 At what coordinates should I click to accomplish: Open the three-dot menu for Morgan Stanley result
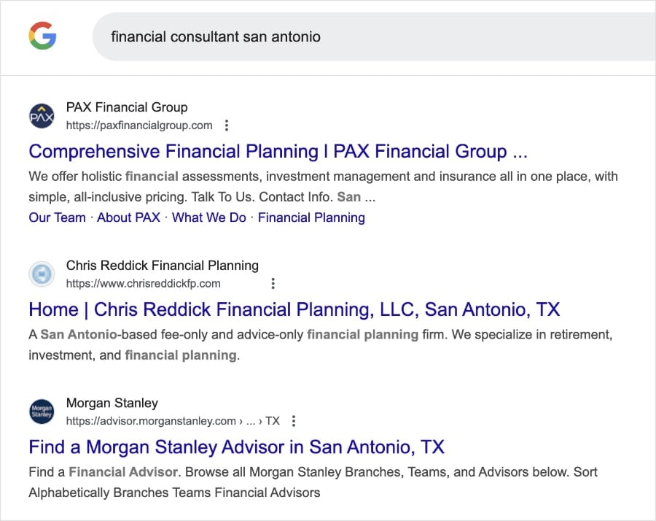(293, 420)
